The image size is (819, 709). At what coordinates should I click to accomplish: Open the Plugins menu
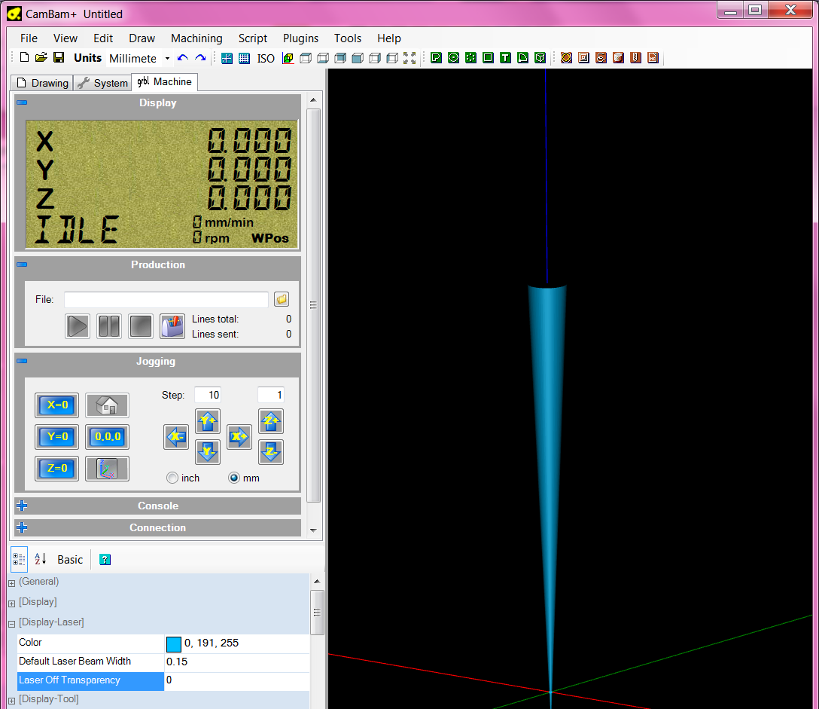[x=300, y=38]
